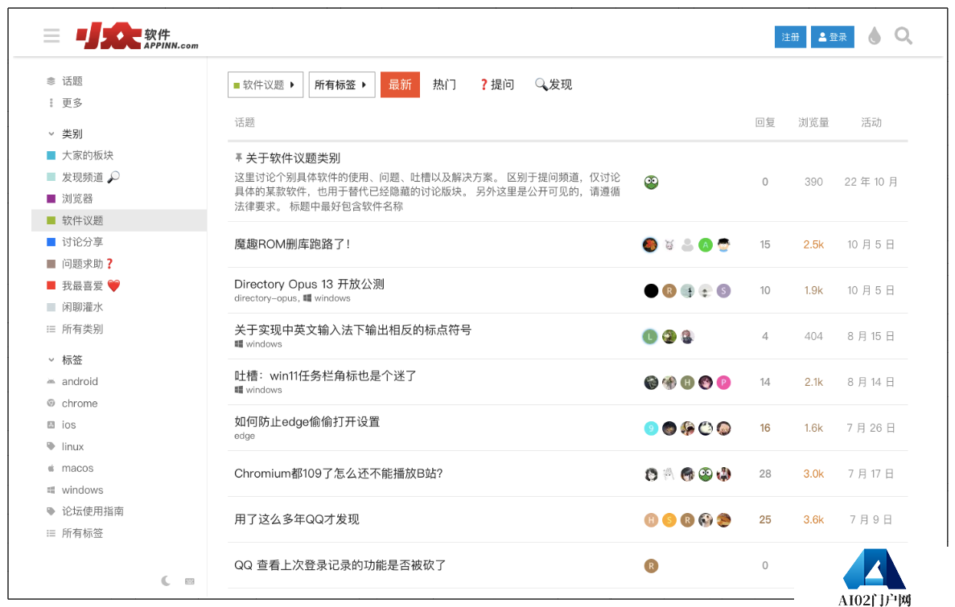Open the search magnifier icon

(x=904, y=36)
